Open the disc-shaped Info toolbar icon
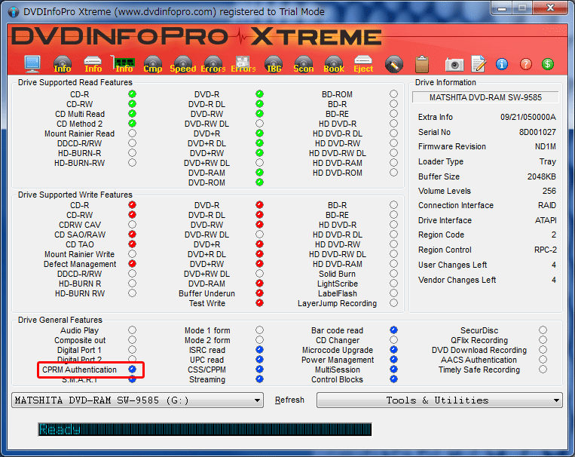 click(x=63, y=64)
